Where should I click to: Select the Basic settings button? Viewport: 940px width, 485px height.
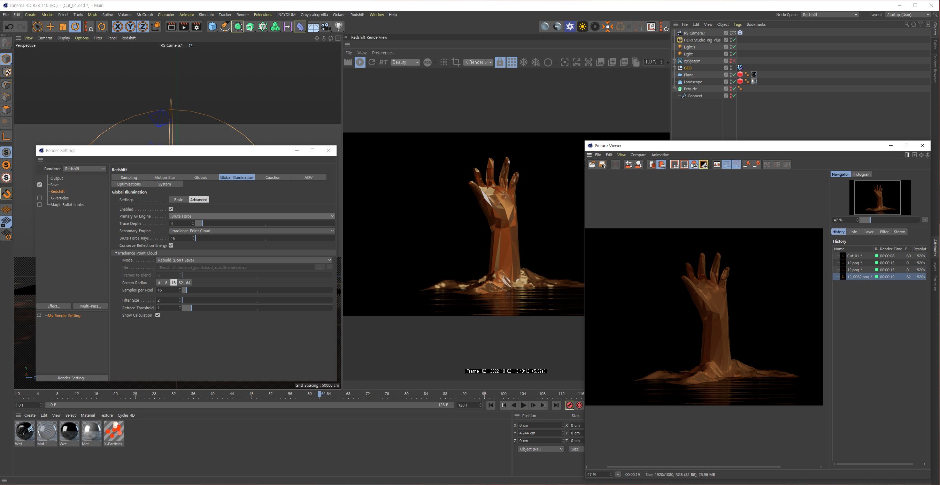pos(178,200)
